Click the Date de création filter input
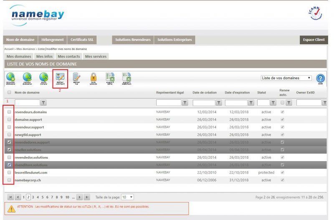Screen dimensions: 334x220 click(x=204, y=103)
